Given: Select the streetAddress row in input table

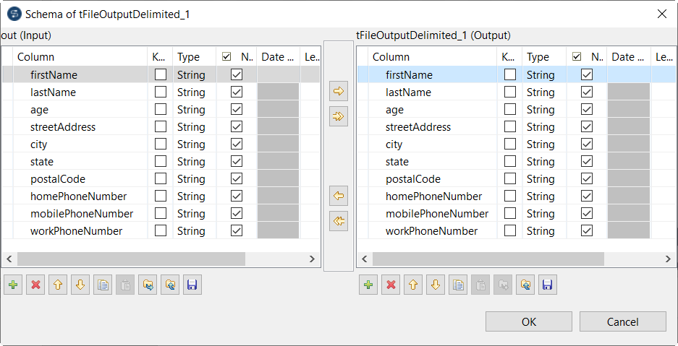Looking at the screenshot, I should tap(63, 127).
